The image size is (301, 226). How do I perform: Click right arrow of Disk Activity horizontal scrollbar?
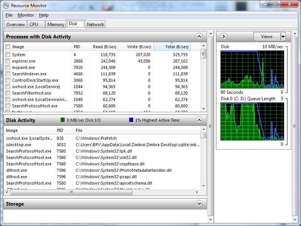(197, 192)
